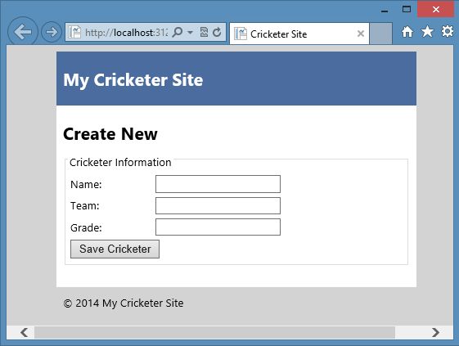Click the page icon in address bar
Image resolution: width=459 pixels, height=346 pixels.
[74, 32]
